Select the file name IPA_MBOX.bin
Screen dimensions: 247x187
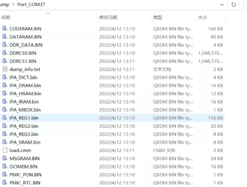[x=25, y=110]
